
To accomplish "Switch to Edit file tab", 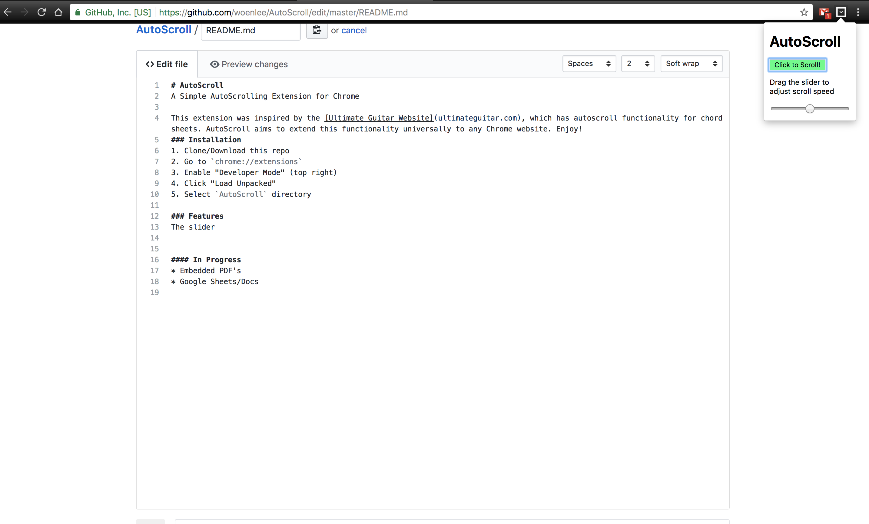I will point(167,64).
